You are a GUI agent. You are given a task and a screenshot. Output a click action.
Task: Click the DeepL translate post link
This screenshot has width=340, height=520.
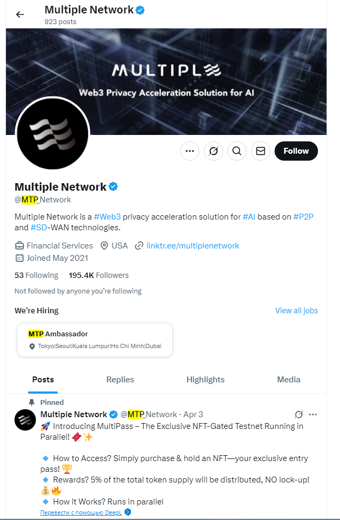pyautogui.click(x=81, y=513)
